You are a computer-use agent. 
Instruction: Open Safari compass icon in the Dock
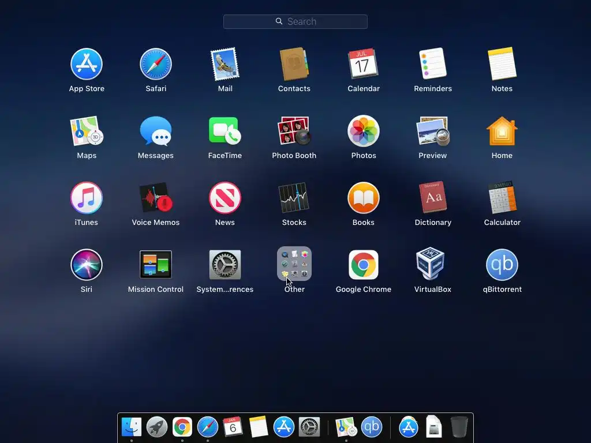208,427
